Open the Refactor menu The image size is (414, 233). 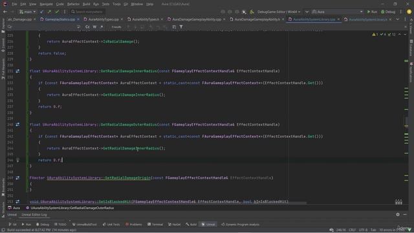(73, 5)
